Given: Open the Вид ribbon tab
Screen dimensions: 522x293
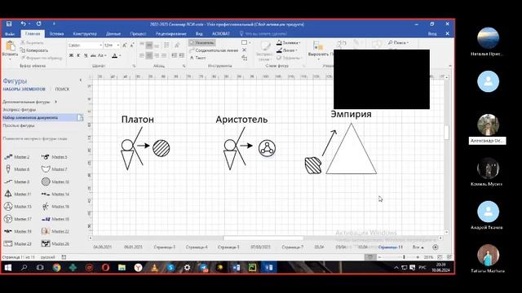Looking at the screenshot, I should coord(199,34).
